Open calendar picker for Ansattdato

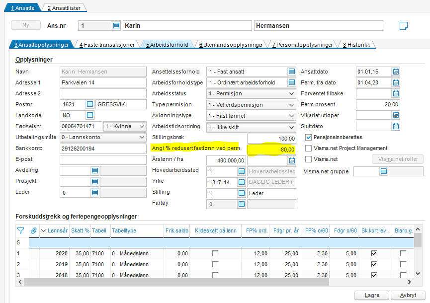click(396, 72)
